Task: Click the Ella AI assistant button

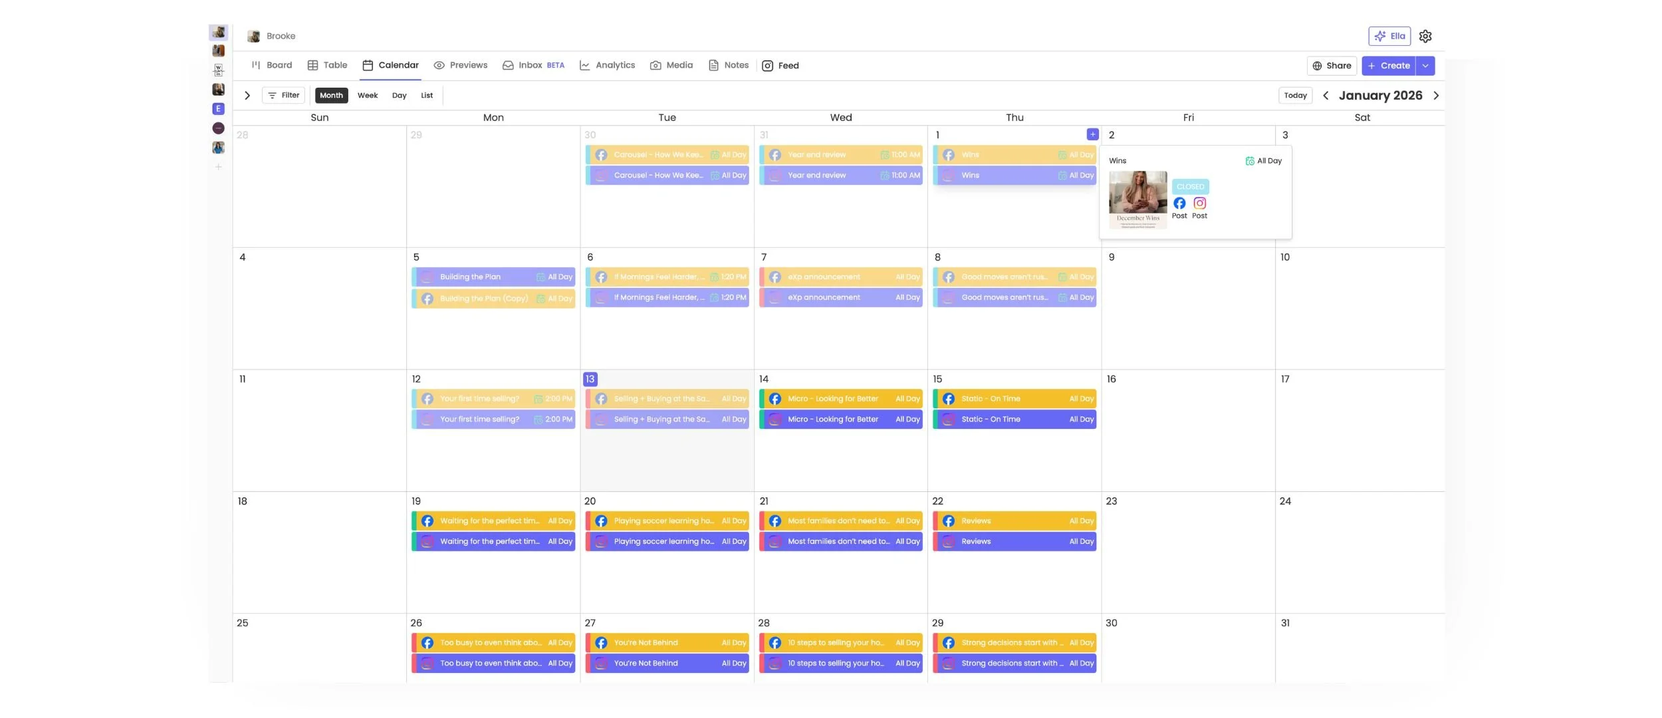Action: [1389, 36]
